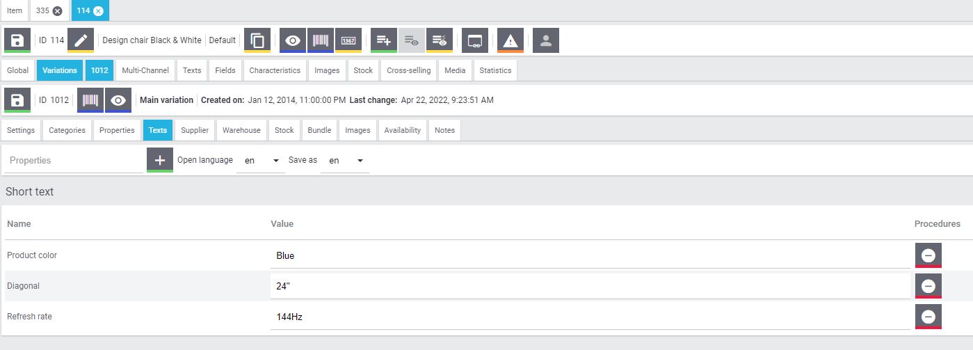
Task: Close the 335 tab
Action: point(58,10)
